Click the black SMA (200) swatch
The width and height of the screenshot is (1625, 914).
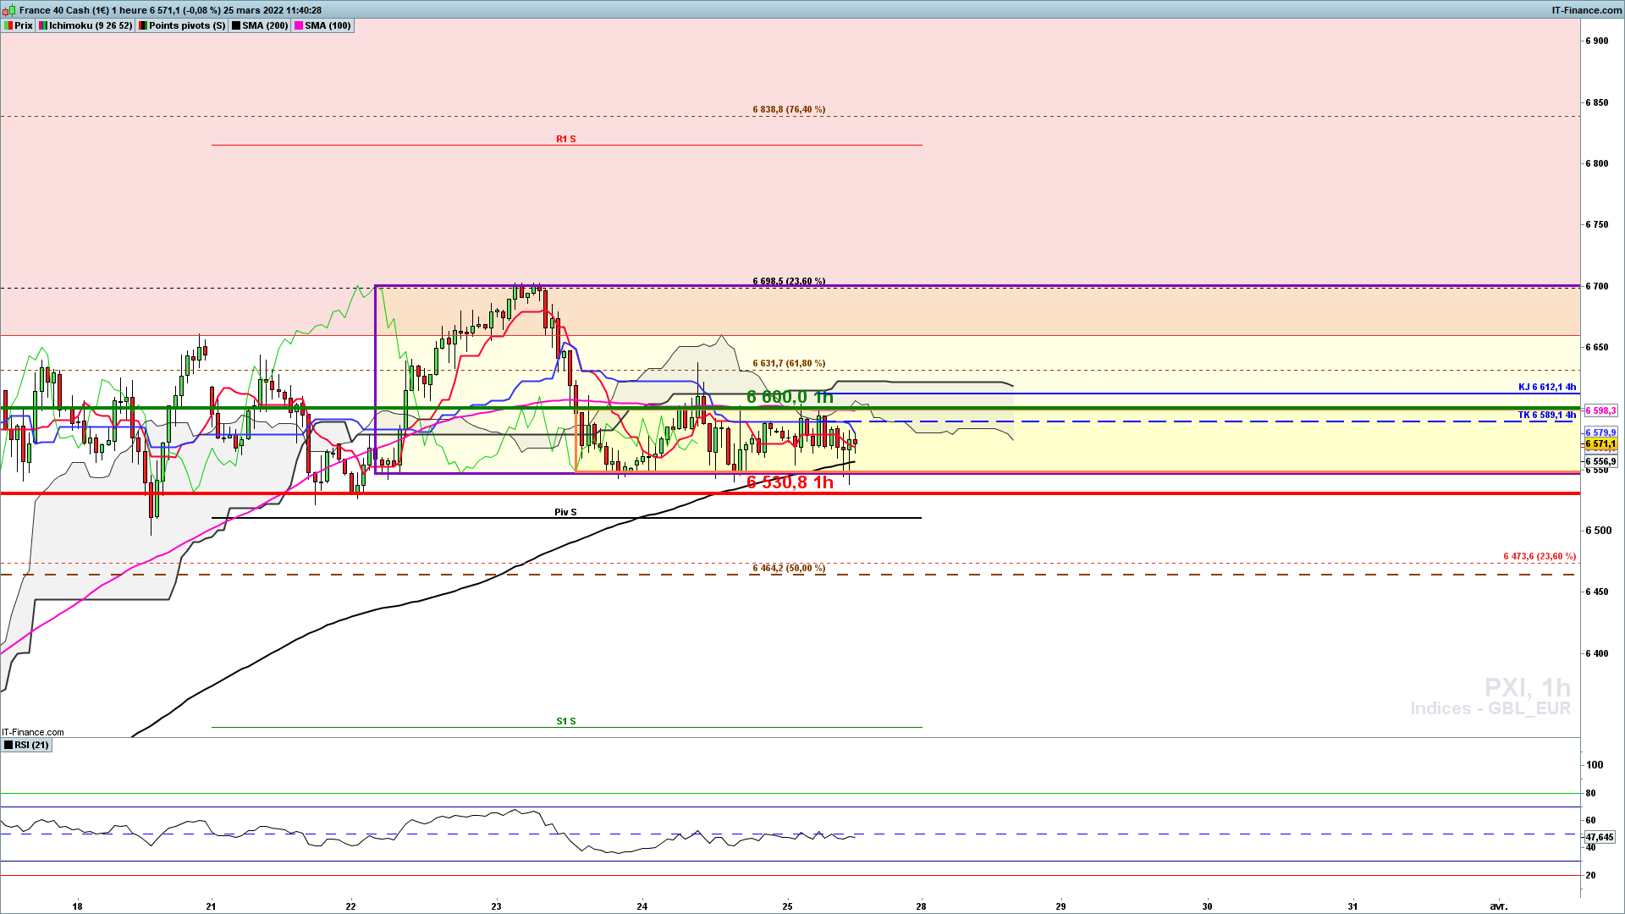(x=236, y=25)
